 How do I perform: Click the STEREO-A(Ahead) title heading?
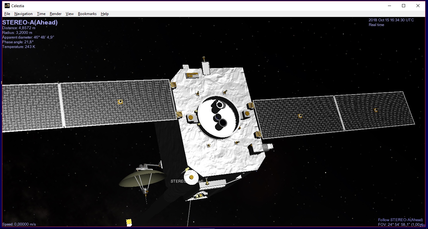(30, 23)
